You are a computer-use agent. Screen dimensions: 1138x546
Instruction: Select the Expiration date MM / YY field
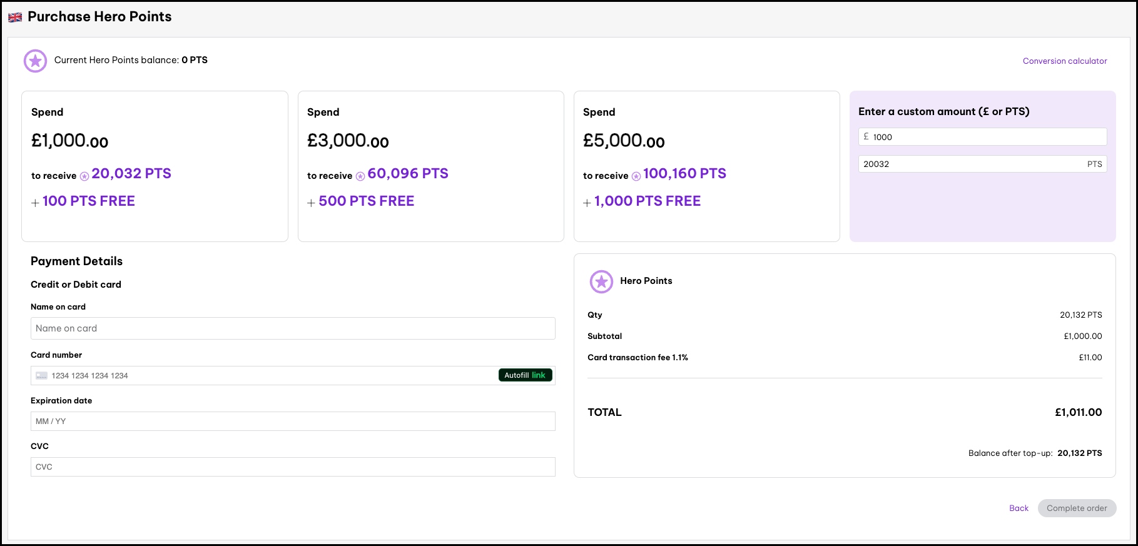pos(293,422)
